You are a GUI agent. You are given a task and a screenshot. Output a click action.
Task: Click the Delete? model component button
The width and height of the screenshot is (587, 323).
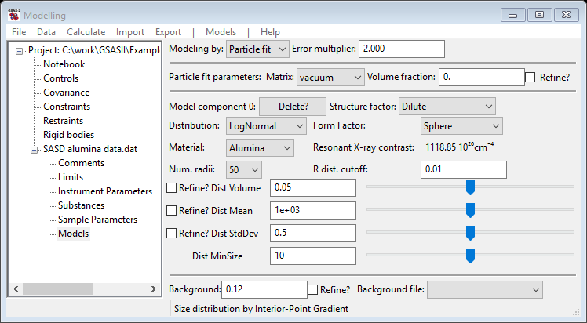pyautogui.click(x=293, y=107)
